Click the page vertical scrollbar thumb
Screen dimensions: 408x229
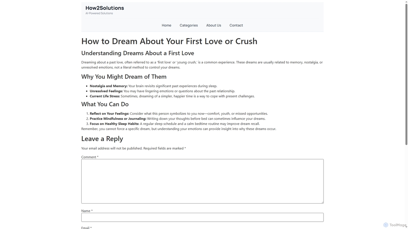406,75
